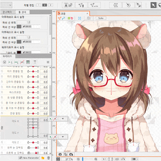Remove keyform on 각도 X popup red-slash button
161x161 pixels.
pos(55,119)
